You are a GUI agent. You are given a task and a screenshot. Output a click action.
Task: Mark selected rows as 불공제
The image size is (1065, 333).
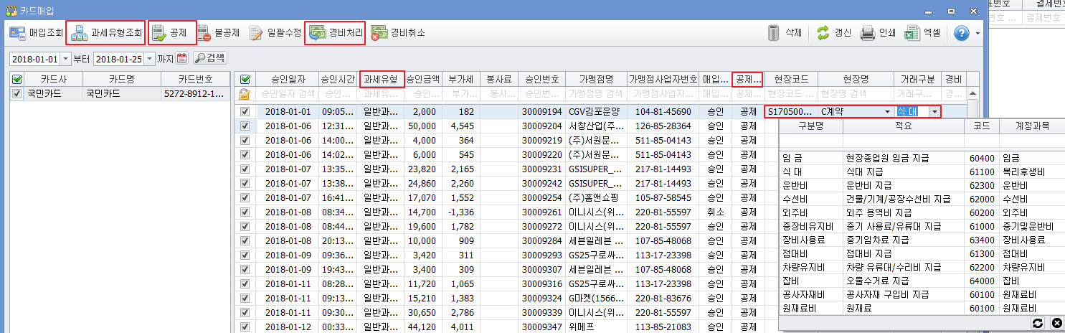pyautogui.click(x=218, y=33)
